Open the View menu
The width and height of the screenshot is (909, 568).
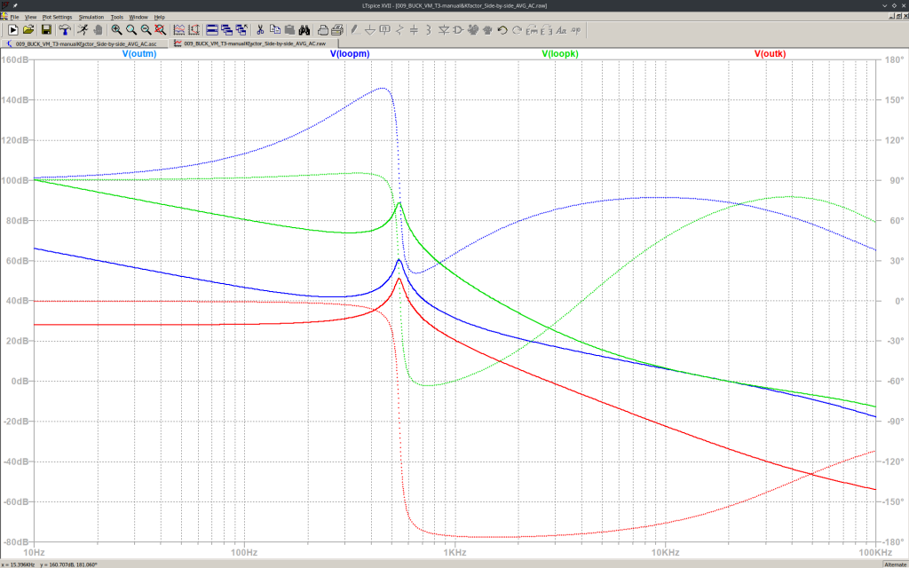tap(31, 18)
